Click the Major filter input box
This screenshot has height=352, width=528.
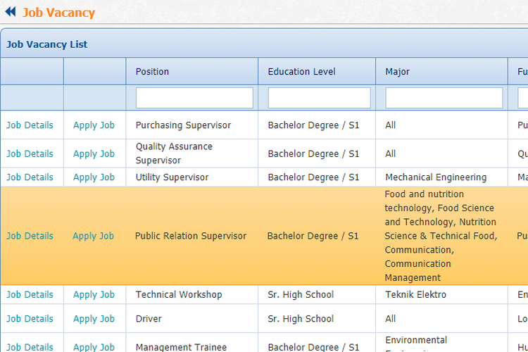[x=444, y=98]
